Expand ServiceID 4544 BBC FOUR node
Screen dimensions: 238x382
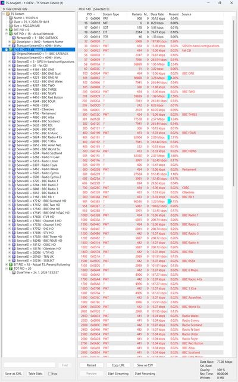10,101
